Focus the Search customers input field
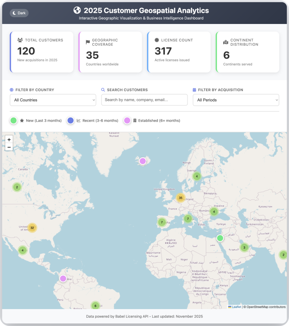 pyautogui.click(x=144, y=100)
